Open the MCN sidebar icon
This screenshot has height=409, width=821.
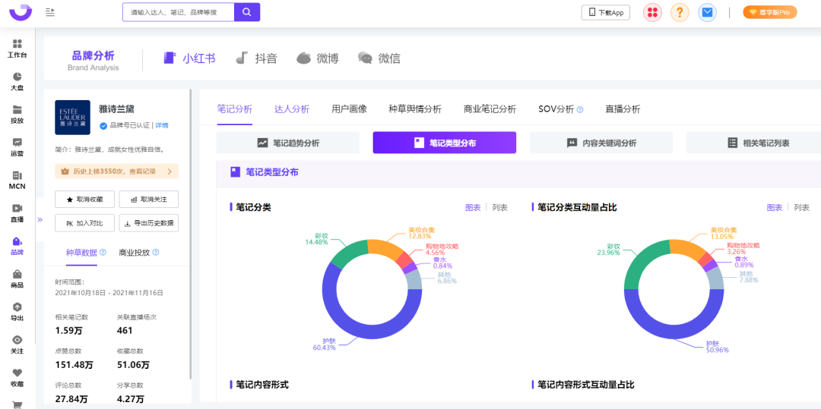coord(17,180)
